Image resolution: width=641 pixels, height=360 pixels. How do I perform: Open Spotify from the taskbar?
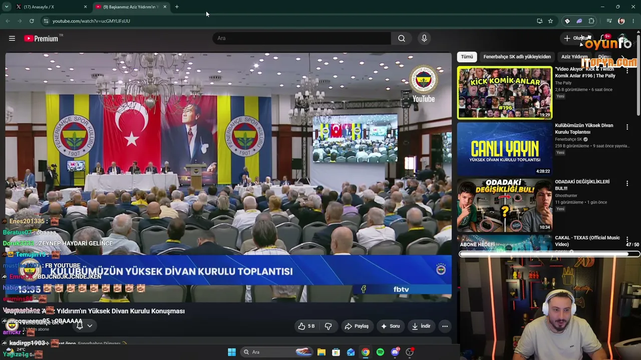tap(380, 352)
